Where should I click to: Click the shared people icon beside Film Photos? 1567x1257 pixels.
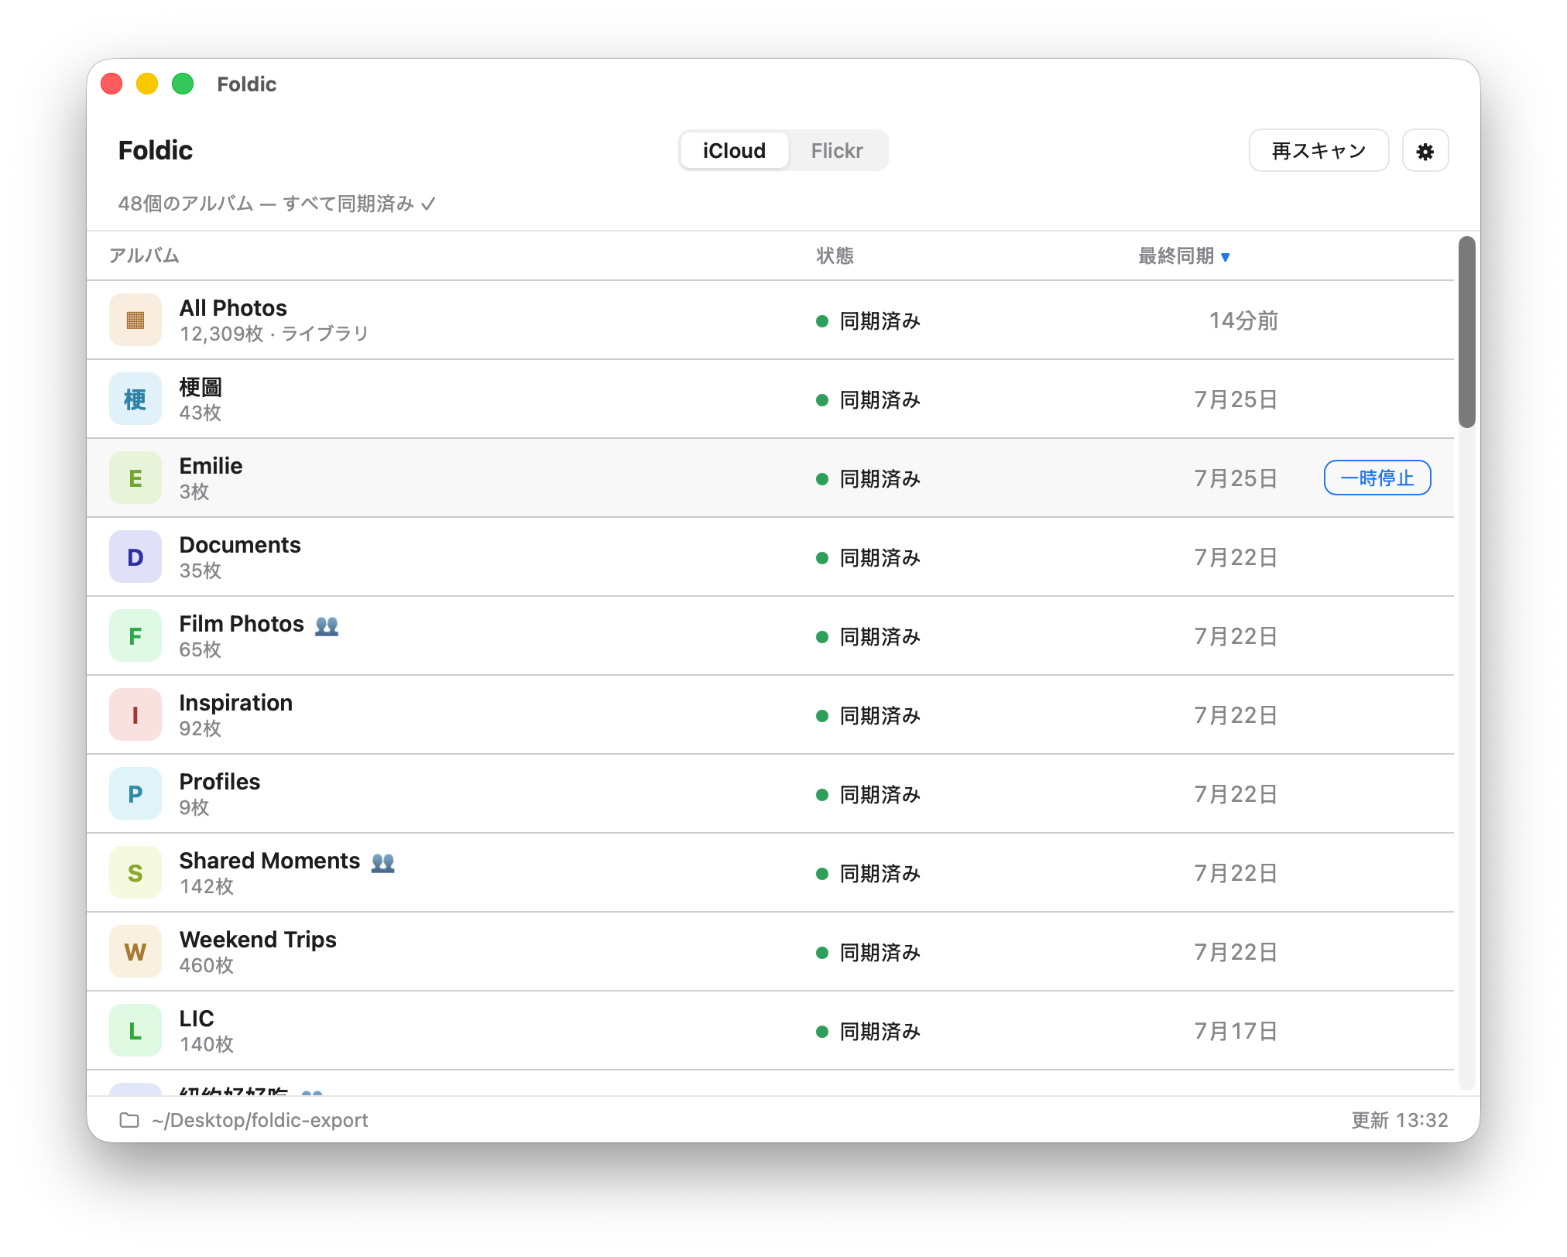coord(327,625)
